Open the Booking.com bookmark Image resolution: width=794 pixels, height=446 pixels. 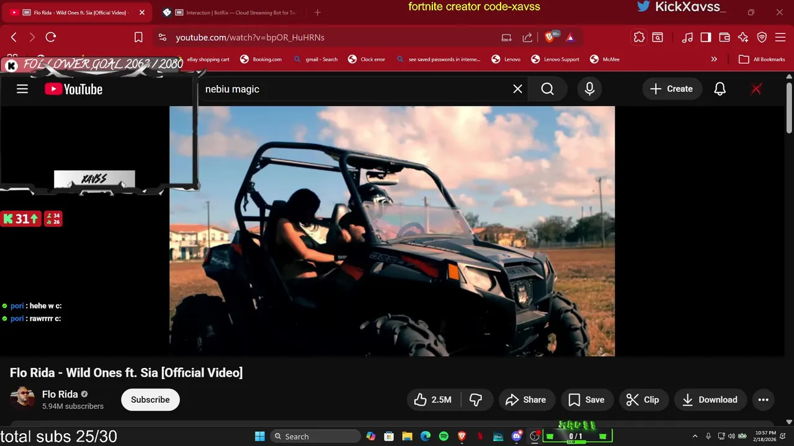tap(261, 59)
